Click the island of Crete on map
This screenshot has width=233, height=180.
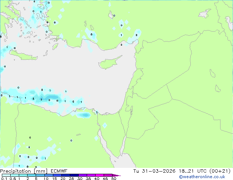click(24, 55)
